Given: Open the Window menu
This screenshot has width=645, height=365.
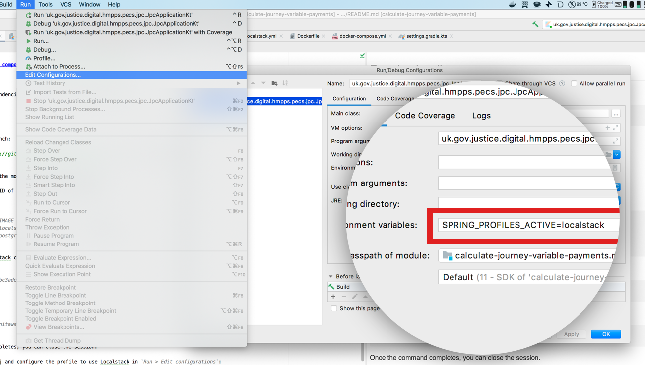Looking at the screenshot, I should [x=90, y=4].
